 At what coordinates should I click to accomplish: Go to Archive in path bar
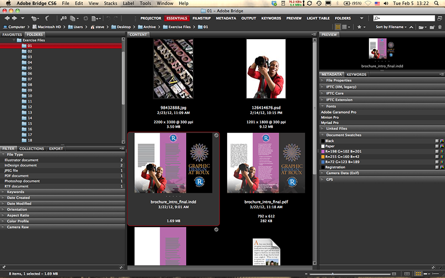point(147,27)
